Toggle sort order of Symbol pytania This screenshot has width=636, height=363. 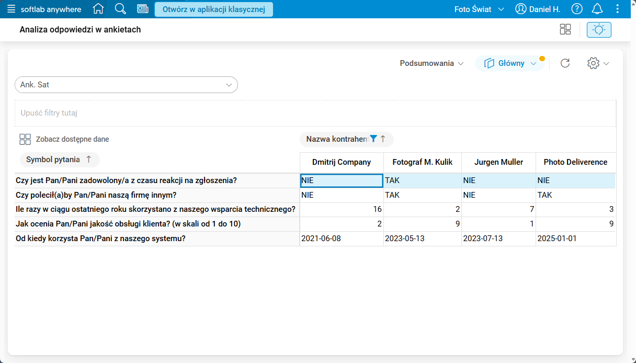[x=88, y=160]
